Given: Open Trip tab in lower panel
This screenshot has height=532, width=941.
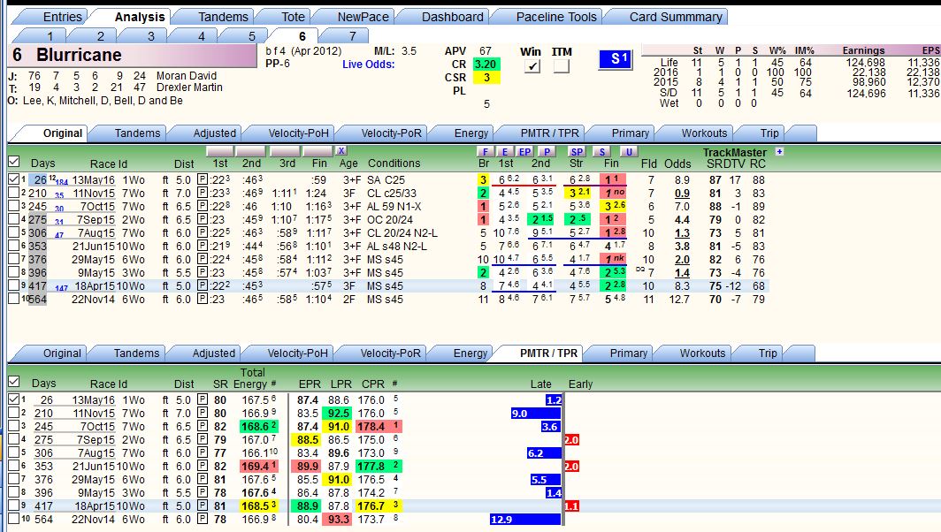Looking at the screenshot, I should (768, 353).
